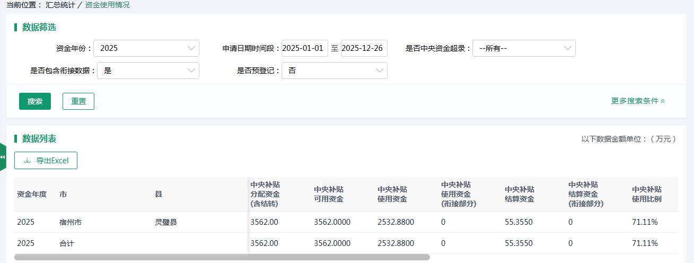Click 资金使用情况 breadcrumb item
The image size is (694, 263).
coord(107,5)
